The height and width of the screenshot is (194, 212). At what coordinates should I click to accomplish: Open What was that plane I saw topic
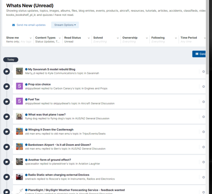(x=47, y=114)
